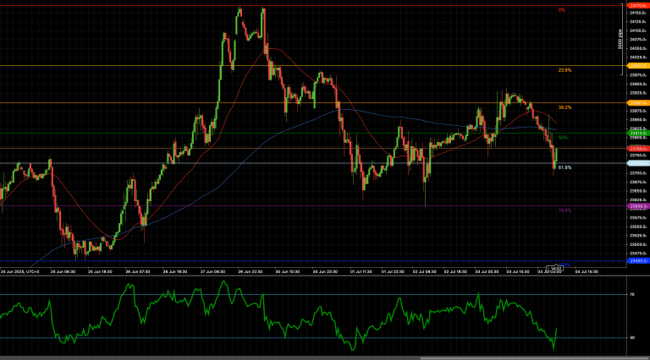The image size is (650, 360).
Task: Click the 38.2% Fibonacci level label
Action: 565,107
